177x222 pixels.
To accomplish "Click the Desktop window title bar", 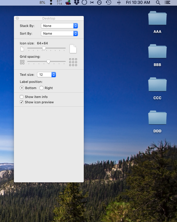I will coord(49,18).
